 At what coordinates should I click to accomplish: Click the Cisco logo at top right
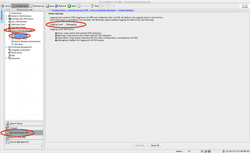click(245, 6)
